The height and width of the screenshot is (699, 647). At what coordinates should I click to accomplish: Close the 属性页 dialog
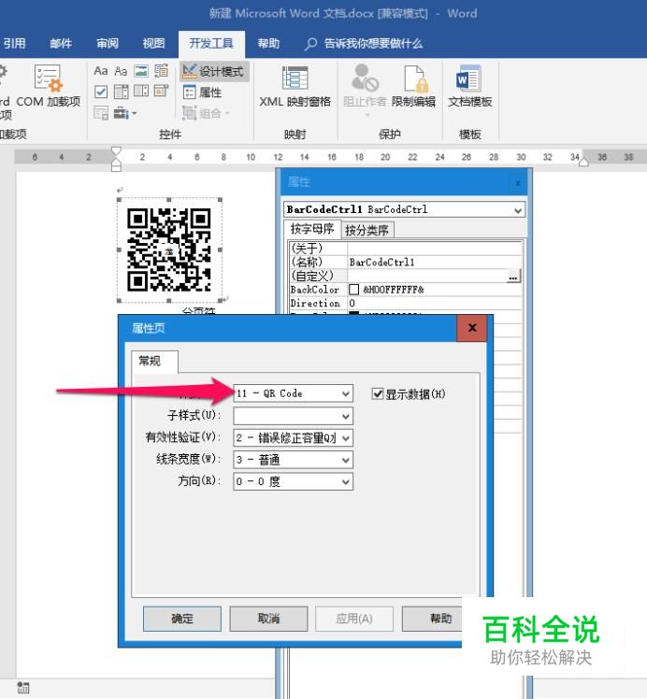coord(472,328)
